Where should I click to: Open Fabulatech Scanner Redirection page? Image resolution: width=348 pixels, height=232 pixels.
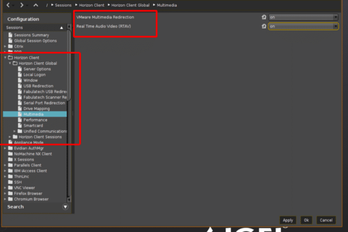(x=45, y=97)
